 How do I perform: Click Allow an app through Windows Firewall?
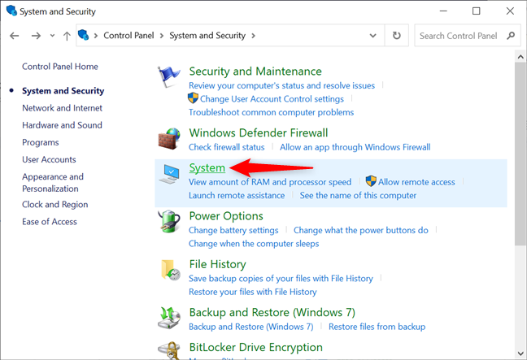tap(355, 147)
